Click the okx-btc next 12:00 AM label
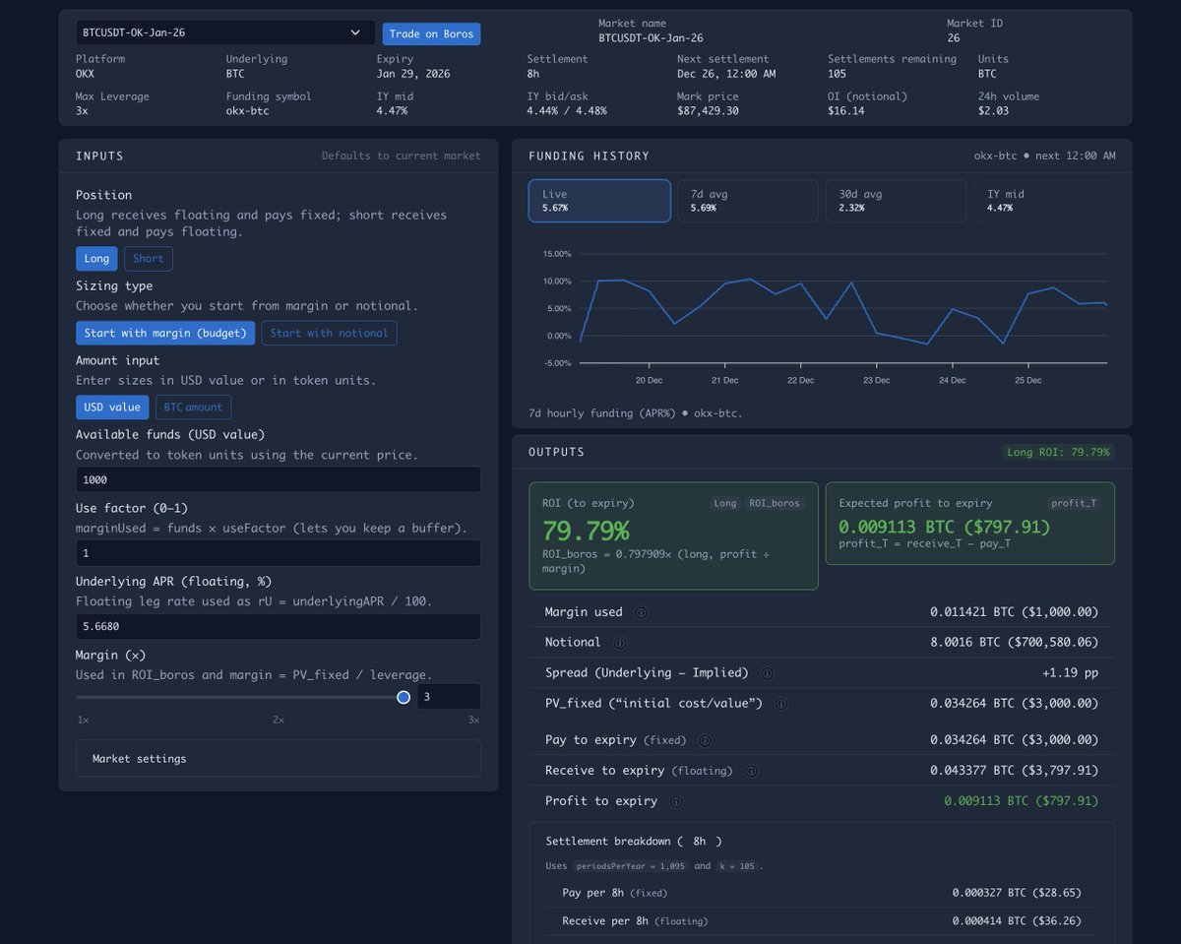 click(1045, 156)
